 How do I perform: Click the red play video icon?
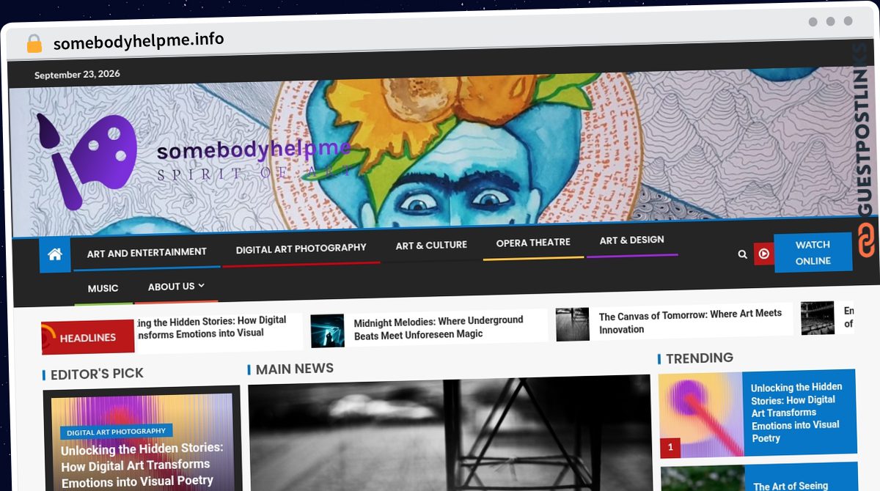click(x=763, y=254)
